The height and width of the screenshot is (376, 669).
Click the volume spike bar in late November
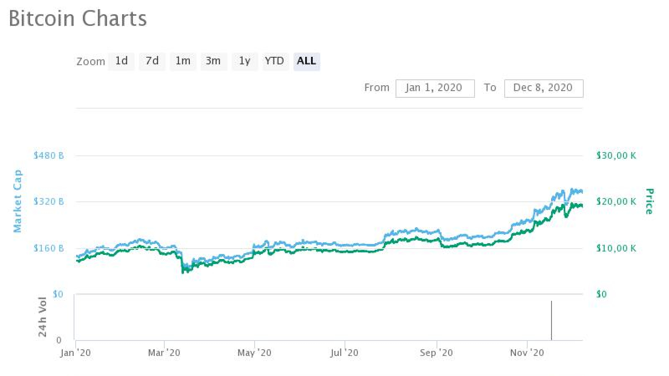pos(552,320)
